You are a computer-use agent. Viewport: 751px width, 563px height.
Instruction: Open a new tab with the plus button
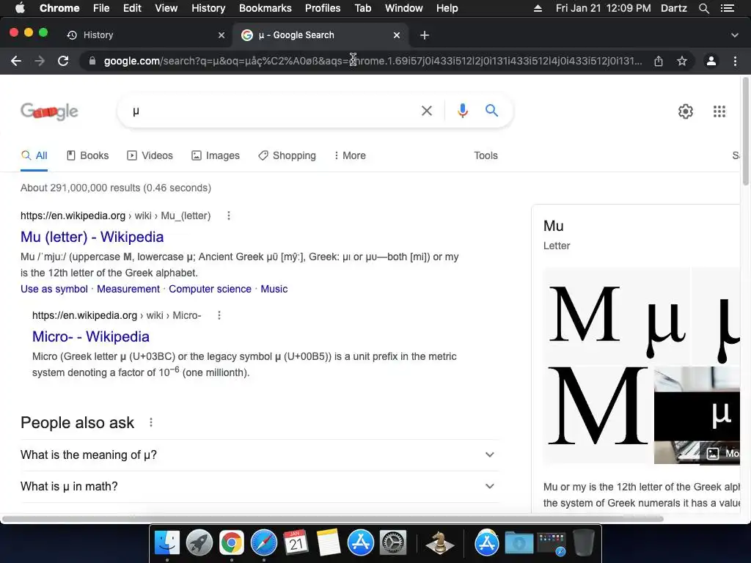[x=425, y=35]
